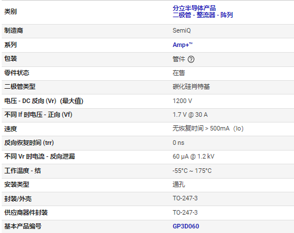Click the 无恢复时间 > 500mA speed value
Viewport: 294px width, 233px height.
[x=208, y=129]
